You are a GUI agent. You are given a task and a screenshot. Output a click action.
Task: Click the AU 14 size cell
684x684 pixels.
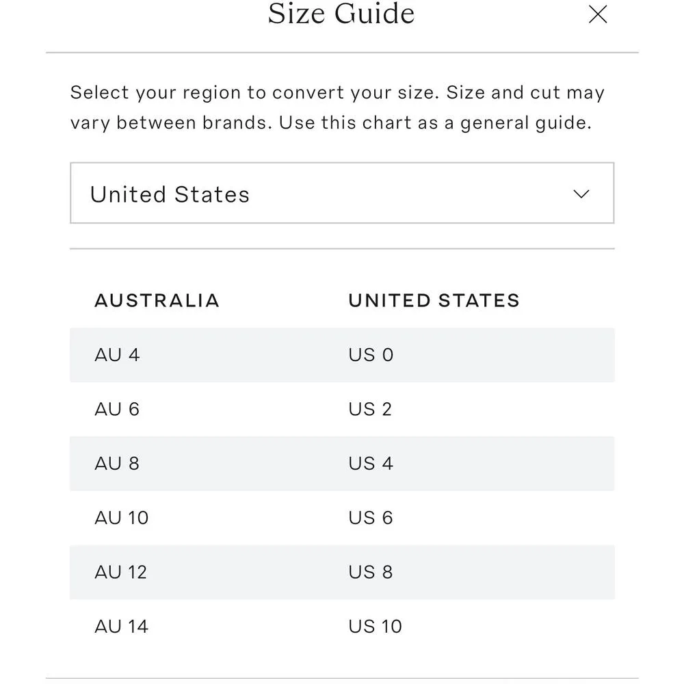121,627
